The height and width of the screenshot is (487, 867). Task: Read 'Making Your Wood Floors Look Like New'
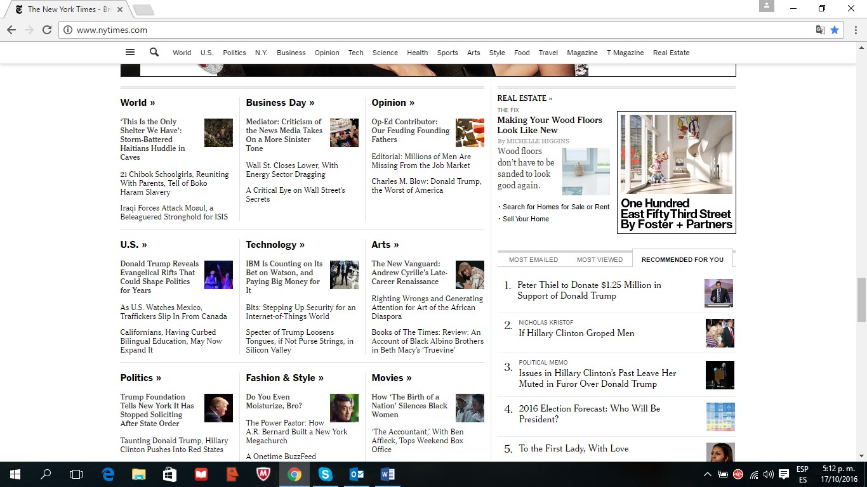click(x=550, y=125)
